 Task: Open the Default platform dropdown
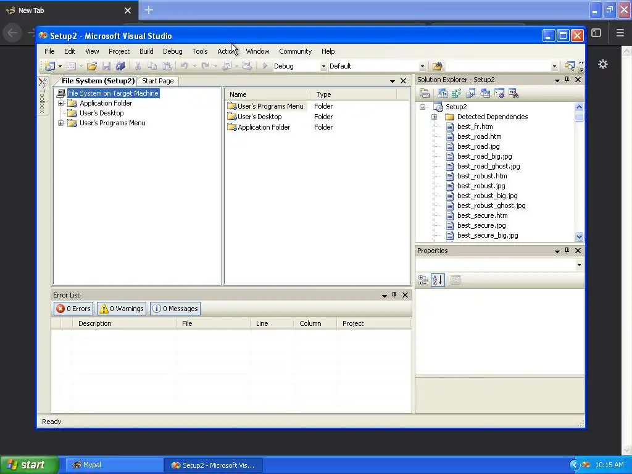point(422,67)
